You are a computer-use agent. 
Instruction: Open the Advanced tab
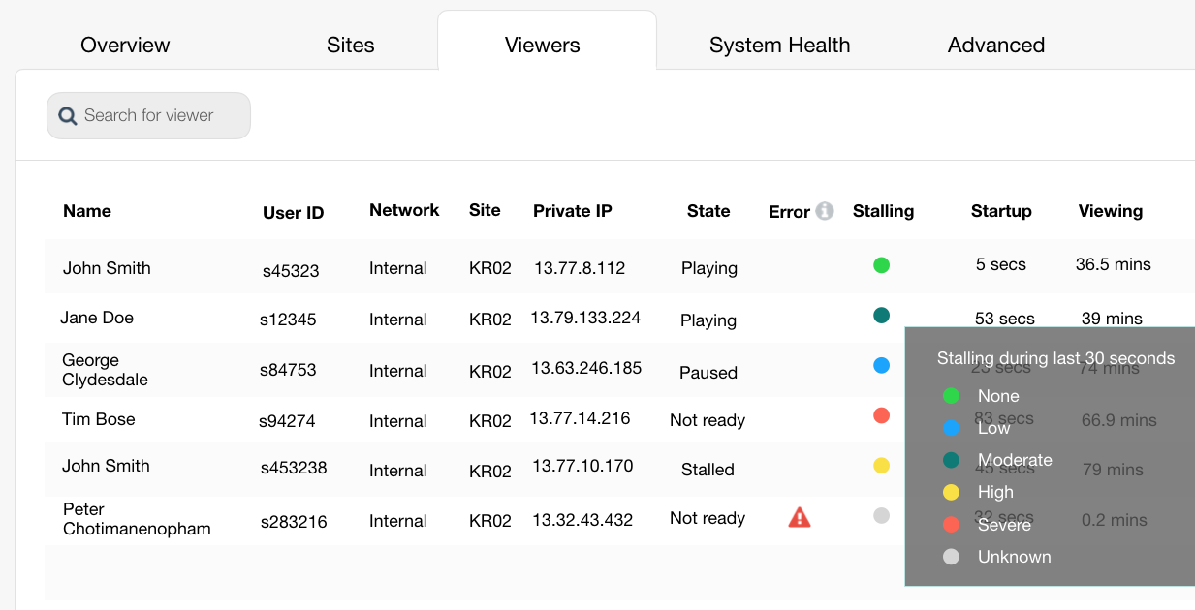pos(996,45)
